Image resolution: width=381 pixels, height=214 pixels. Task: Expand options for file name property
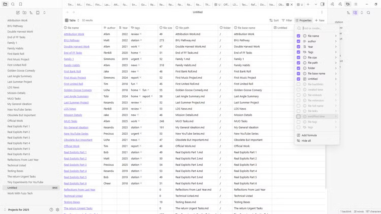(x=336, y=36)
